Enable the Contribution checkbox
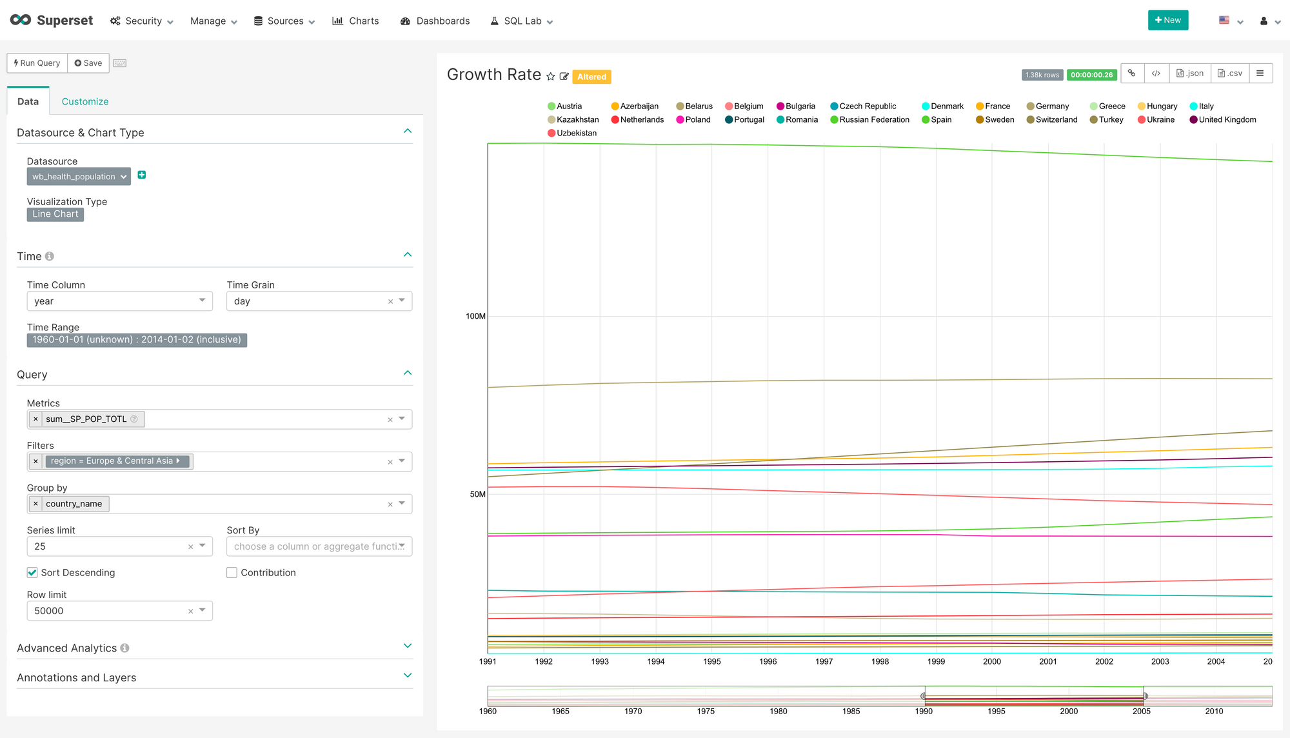Image resolution: width=1290 pixels, height=738 pixels. point(232,572)
